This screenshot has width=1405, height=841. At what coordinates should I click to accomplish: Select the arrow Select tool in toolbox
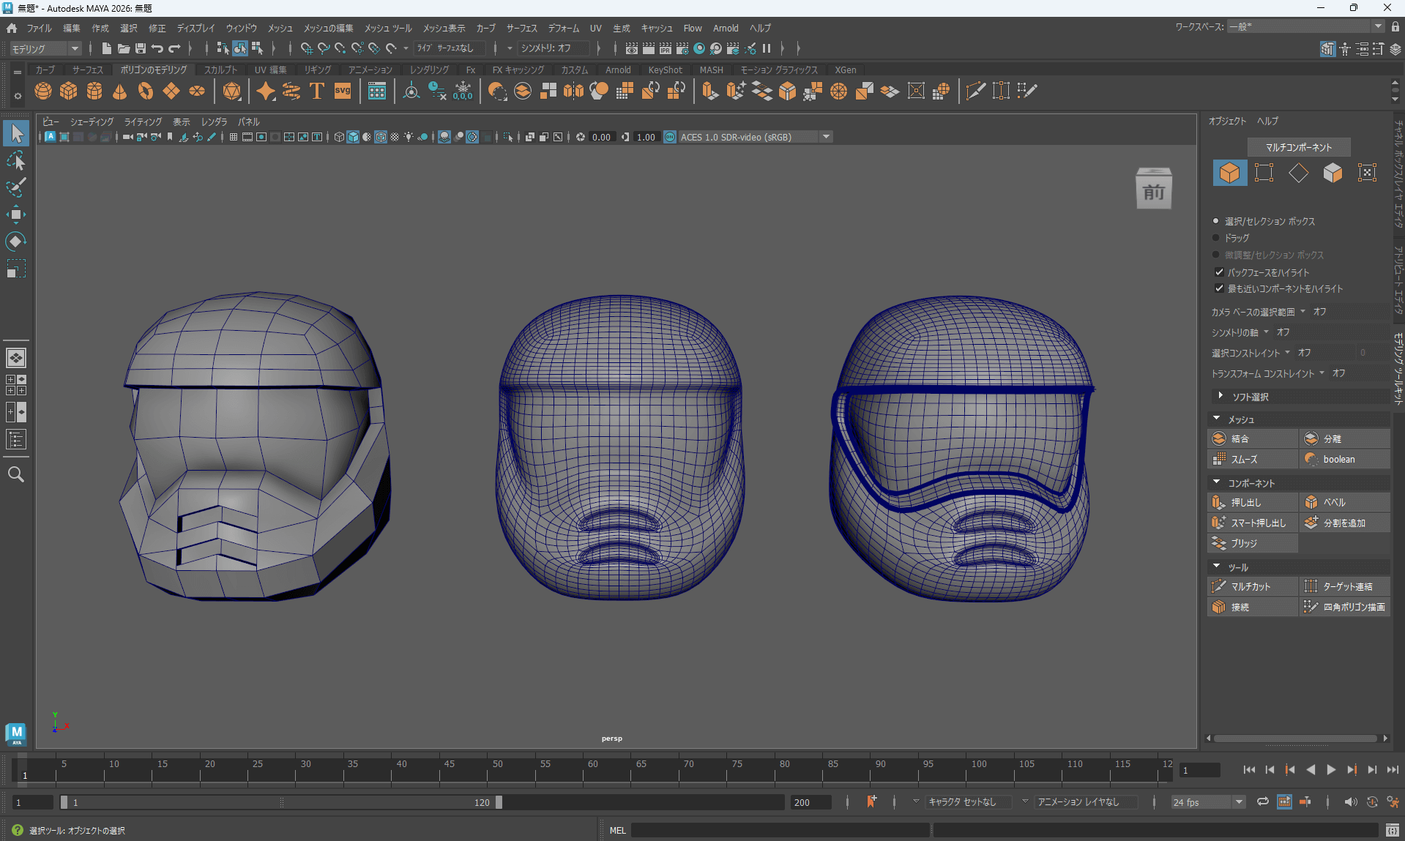(16, 133)
